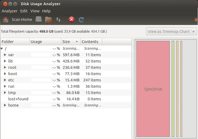Viewport: 198px width, 139px height.
Task: Expand the var folder
Action: 5,55
